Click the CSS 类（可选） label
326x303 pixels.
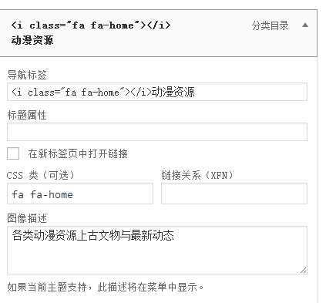tap(41, 175)
